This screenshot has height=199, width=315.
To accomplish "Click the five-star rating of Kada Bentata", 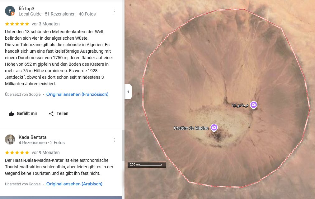I will [17, 153].
